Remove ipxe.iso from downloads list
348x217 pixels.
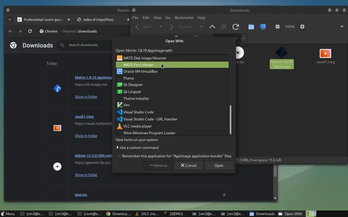(224, 195)
